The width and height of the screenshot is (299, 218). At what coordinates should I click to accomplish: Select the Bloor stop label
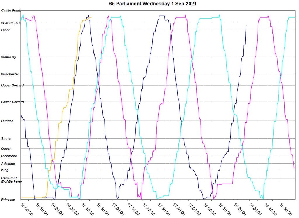click(x=6, y=30)
